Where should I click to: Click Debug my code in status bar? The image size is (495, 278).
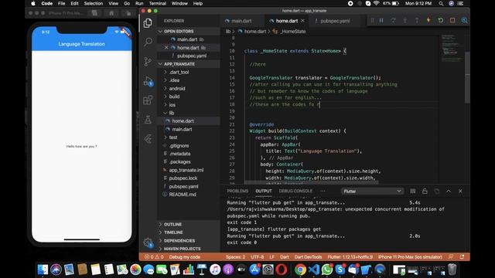(184, 257)
